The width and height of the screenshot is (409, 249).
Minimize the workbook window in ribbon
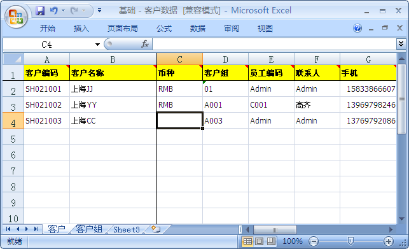coord(371,29)
